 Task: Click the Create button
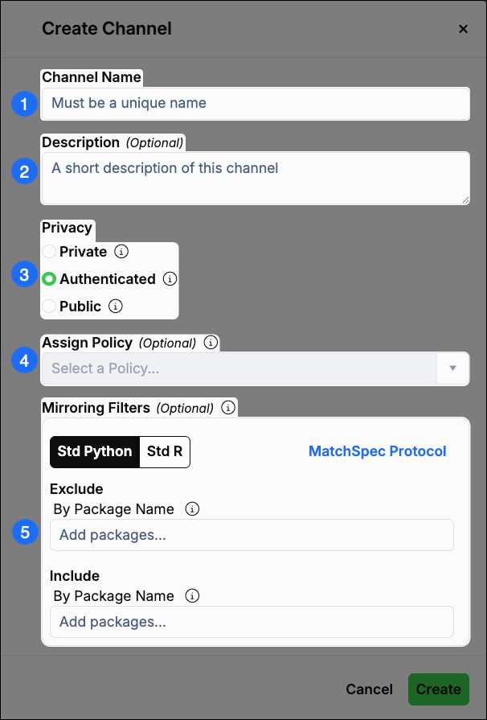coord(439,689)
